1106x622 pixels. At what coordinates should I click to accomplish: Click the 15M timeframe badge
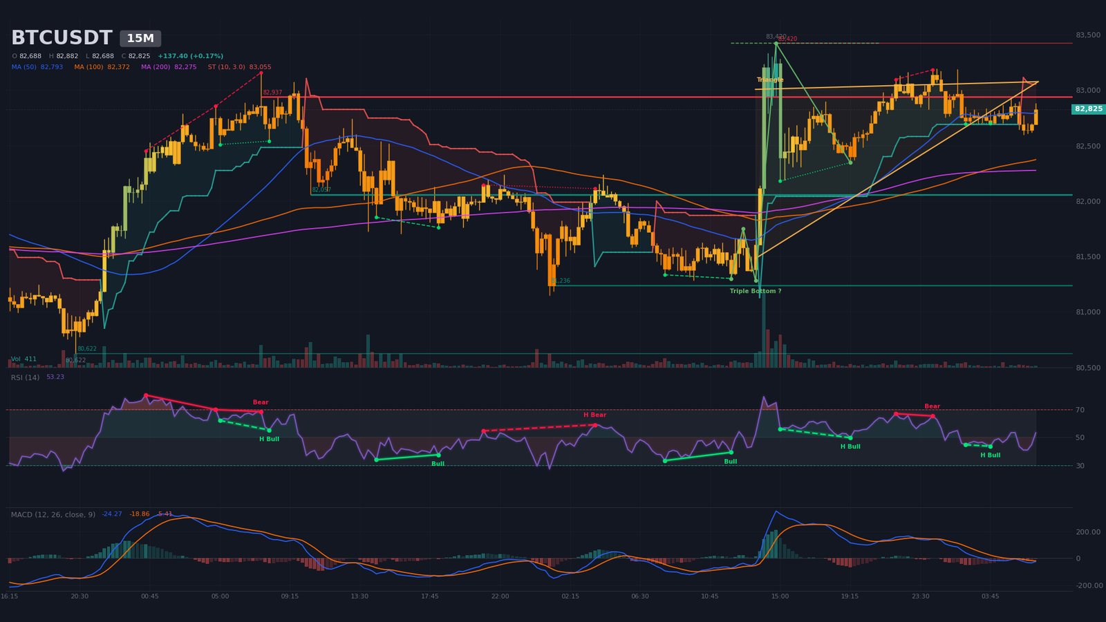pyautogui.click(x=140, y=39)
